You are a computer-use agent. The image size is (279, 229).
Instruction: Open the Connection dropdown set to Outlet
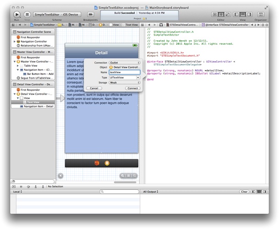[124, 62]
